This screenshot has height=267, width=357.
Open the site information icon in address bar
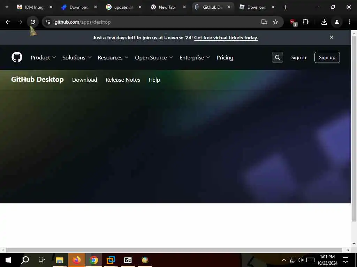click(47, 22)
